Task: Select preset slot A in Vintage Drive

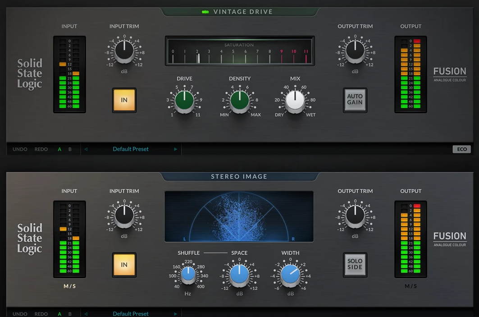Action: [59, 149]
